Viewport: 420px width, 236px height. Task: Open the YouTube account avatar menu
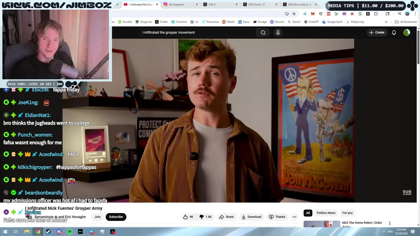[407, 32]
